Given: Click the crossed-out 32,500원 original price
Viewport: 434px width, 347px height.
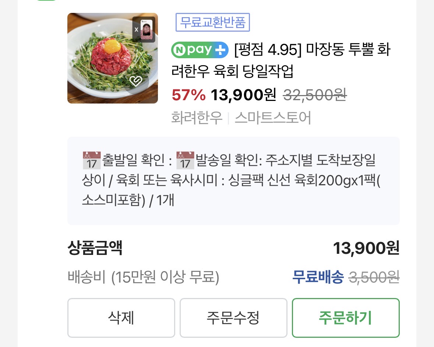Looking at the screenshot, I should (315, 95).
